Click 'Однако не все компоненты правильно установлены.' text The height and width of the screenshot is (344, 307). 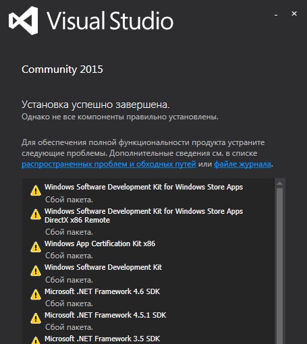[x=120, y=117]
